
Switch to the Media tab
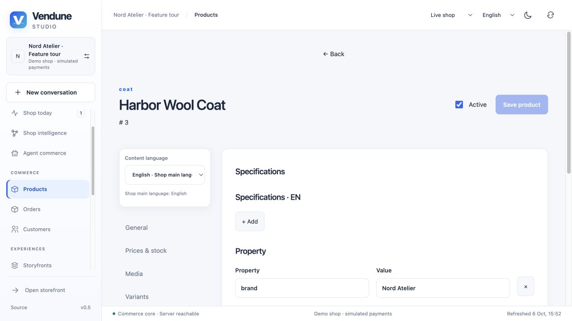point(165,274)
